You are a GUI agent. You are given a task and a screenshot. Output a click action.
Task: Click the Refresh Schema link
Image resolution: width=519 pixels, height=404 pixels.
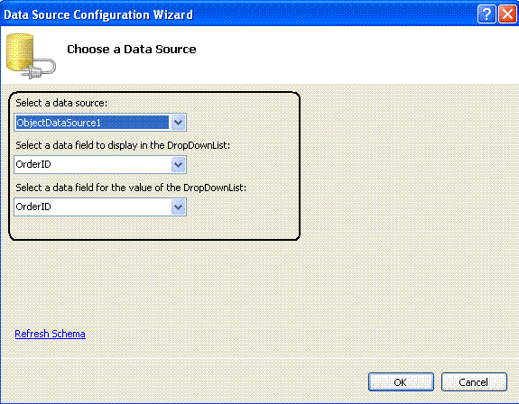tap(50, 334)
